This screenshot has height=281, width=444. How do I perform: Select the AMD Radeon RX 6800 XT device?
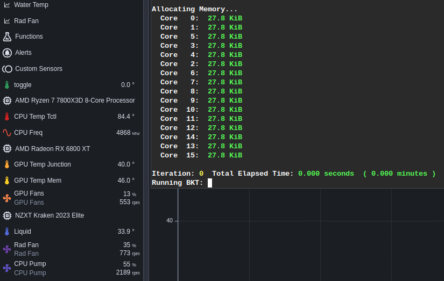pos(52,149)
